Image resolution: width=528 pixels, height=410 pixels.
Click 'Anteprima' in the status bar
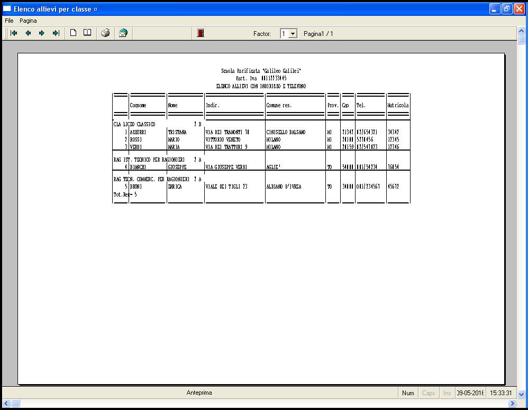(199, 393)
